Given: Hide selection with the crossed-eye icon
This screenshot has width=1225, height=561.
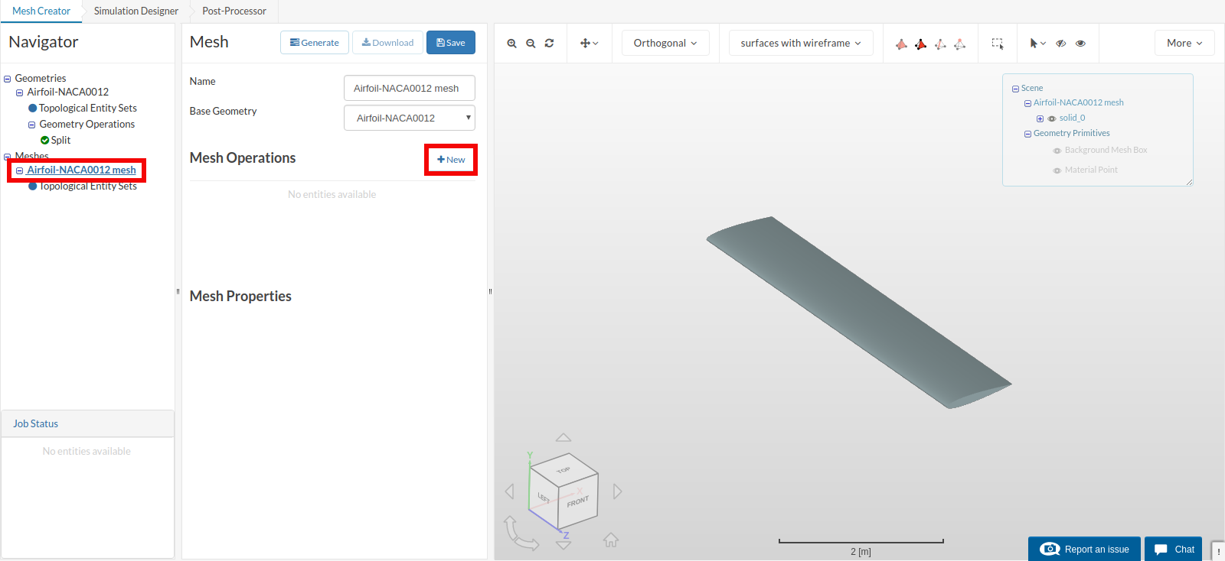Looking at the screenshot, I should 1061,44.
